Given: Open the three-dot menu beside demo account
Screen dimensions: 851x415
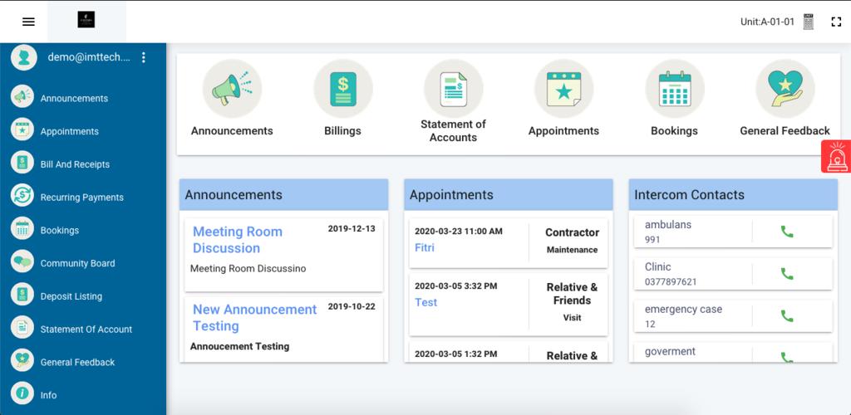Looking at the screenshot, I should 143,57.
